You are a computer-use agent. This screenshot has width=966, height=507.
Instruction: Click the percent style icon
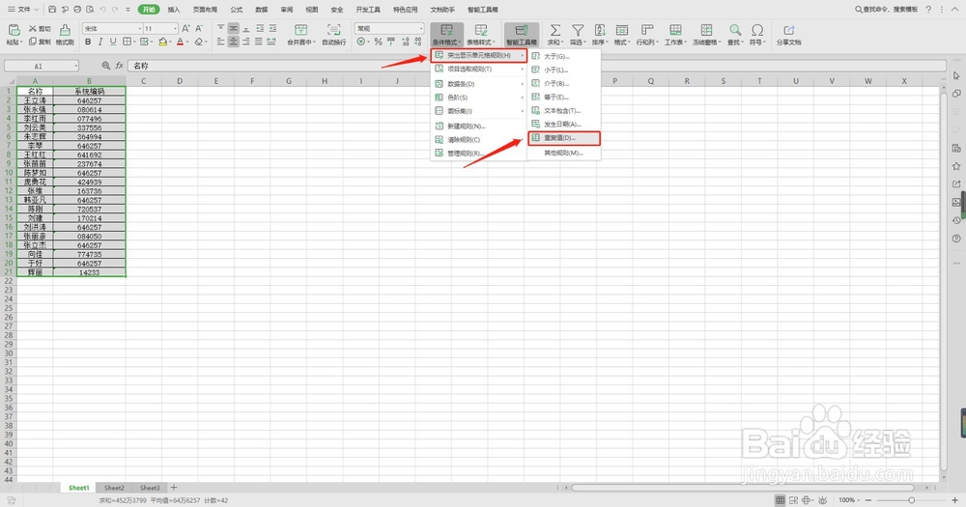click(x=379, y=42)
